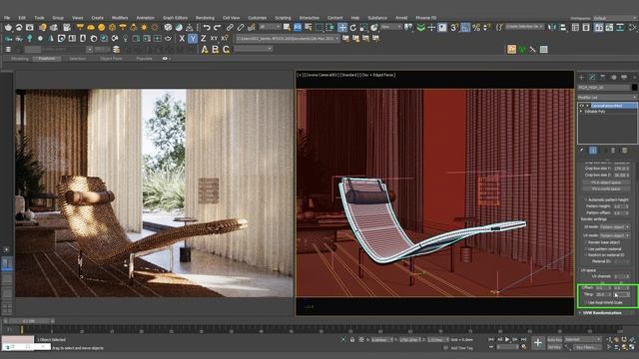
Task: Toggle the Z axis constraint
Action: [203, 38]
